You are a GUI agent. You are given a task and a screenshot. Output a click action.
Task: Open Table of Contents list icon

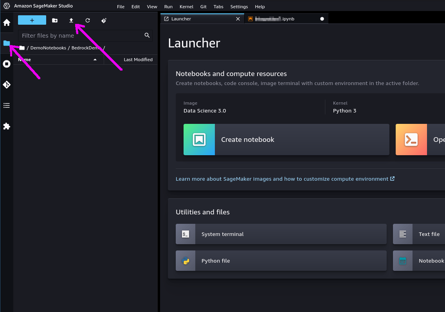(7, 105)
